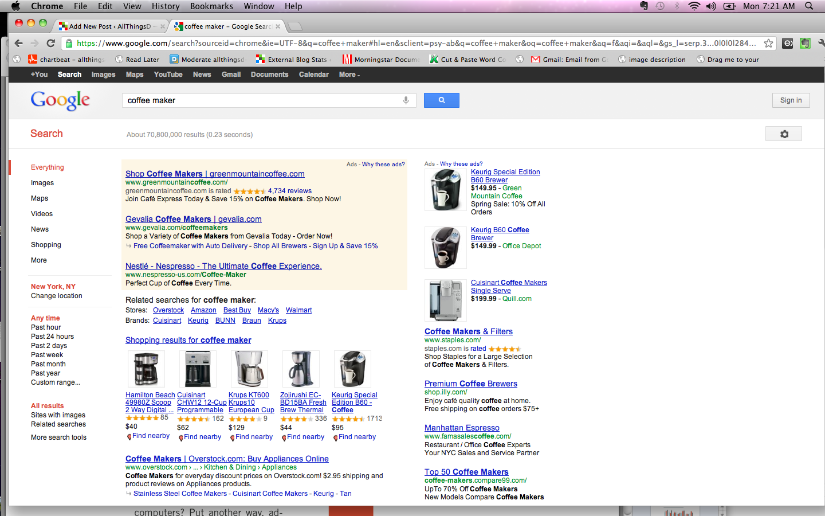Viewport: 825px width, 516px height.
Task: Select the Sites with images filter
Action: coord(58,415)
